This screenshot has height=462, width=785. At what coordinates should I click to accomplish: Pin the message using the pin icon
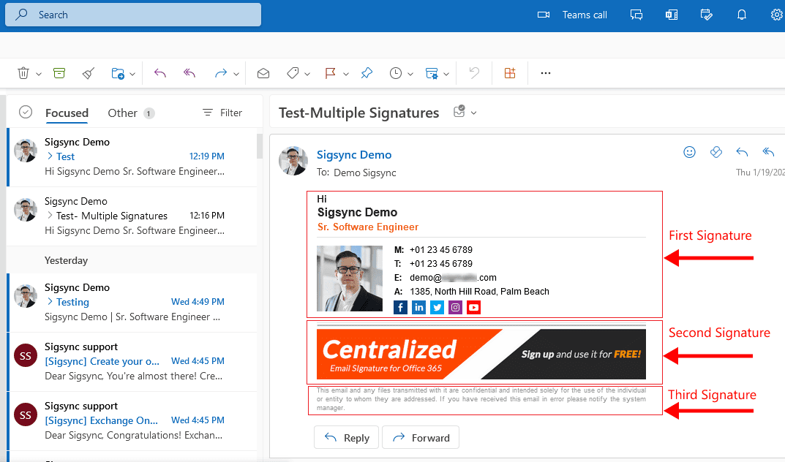tap(367, 73)
